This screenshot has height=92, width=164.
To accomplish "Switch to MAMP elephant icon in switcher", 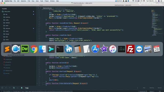I will 69,49.
